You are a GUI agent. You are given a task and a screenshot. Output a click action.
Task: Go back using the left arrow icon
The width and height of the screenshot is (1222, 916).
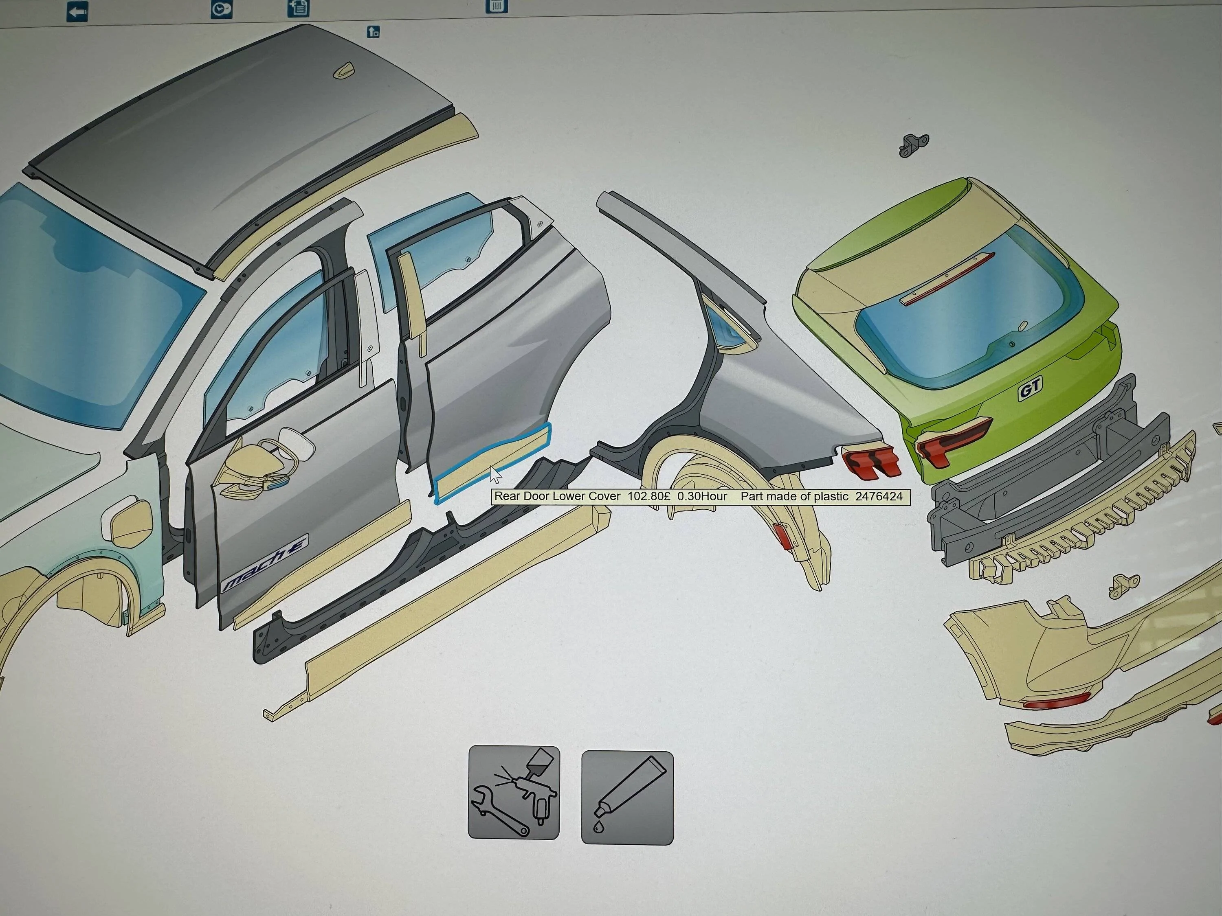coord(77,11)
